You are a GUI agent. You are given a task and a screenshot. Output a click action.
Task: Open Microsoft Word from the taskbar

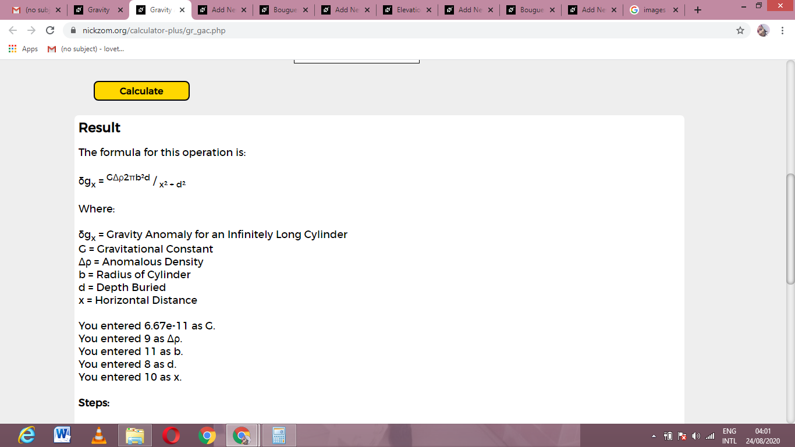pyautogui.click(x=63, y=435)
